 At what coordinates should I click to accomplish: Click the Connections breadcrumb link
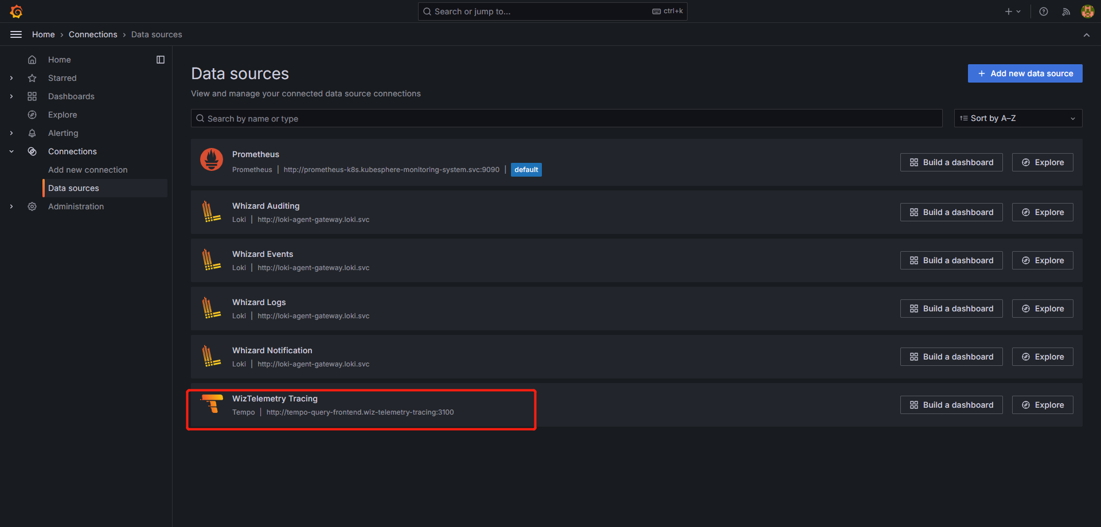93,34
